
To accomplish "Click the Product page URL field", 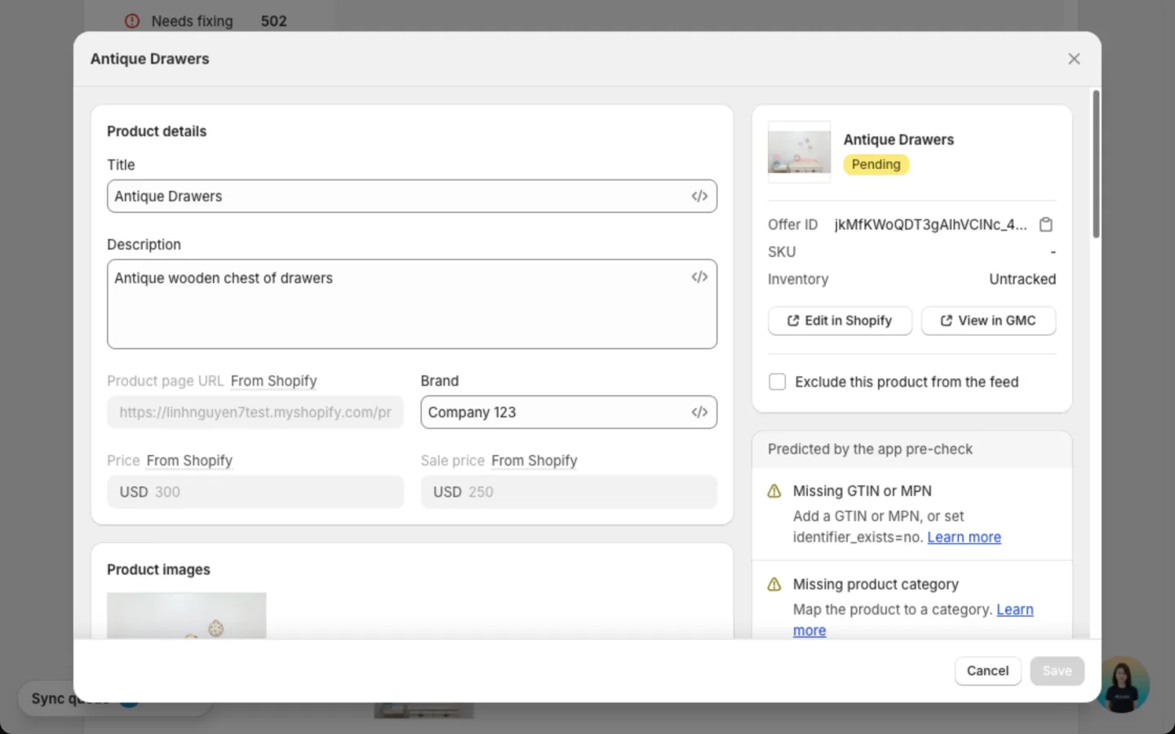I will pos(255,412).
